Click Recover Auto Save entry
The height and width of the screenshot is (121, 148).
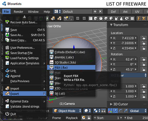[x=25, y=22]
